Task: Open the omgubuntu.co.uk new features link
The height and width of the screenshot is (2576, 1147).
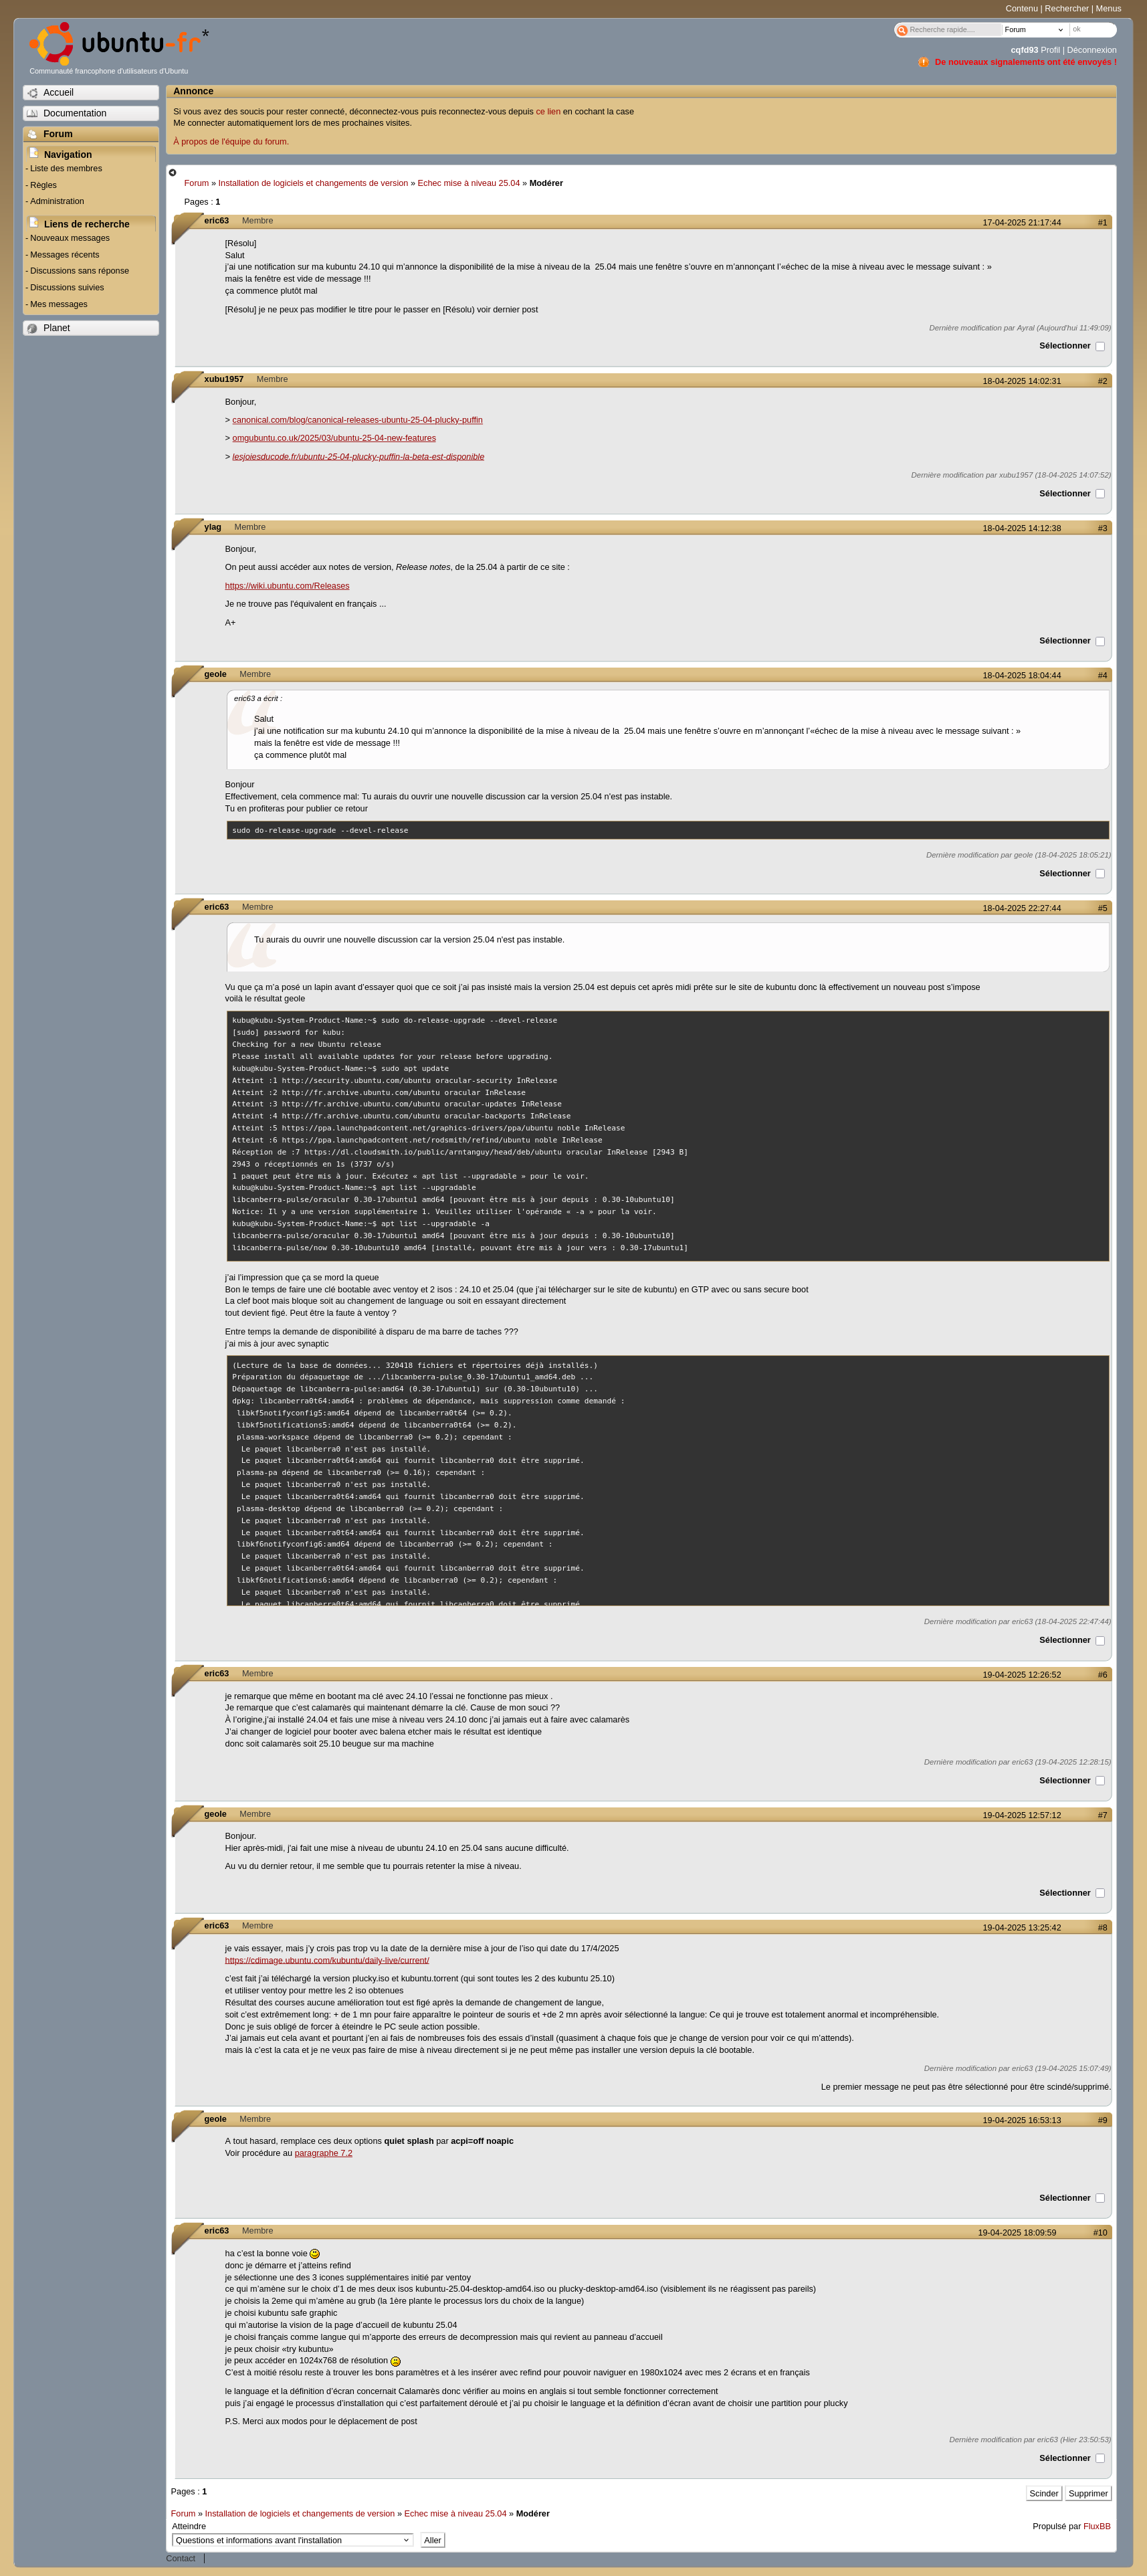Action: [334, 438]
